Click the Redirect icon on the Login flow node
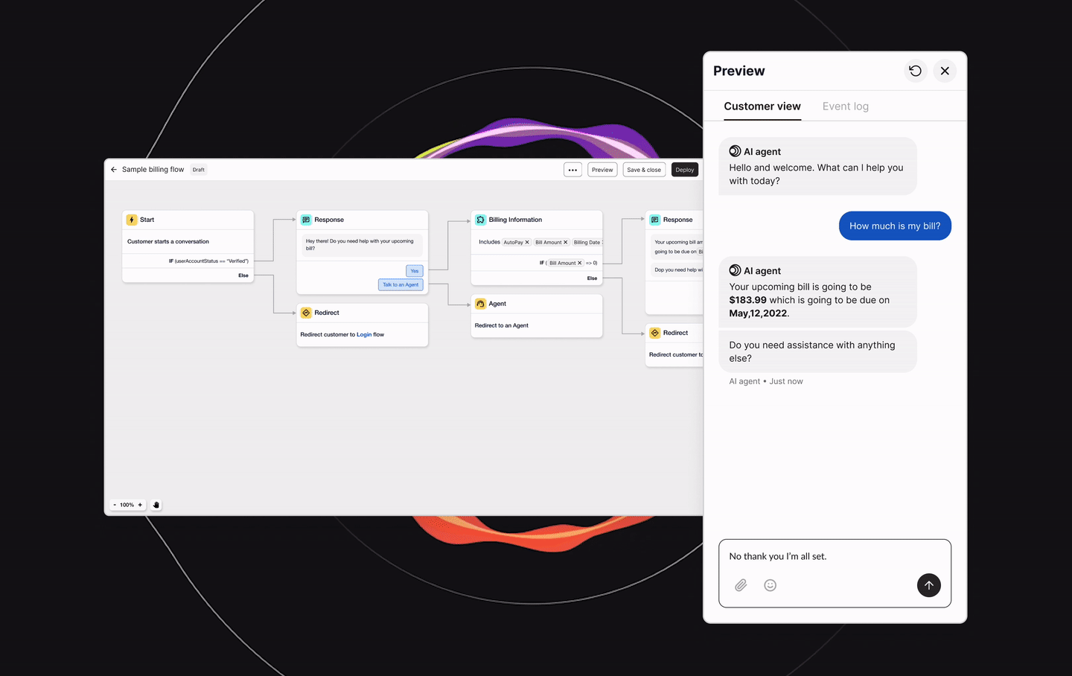The width and height of the screenshot is (1072, 676). [306, 313]
